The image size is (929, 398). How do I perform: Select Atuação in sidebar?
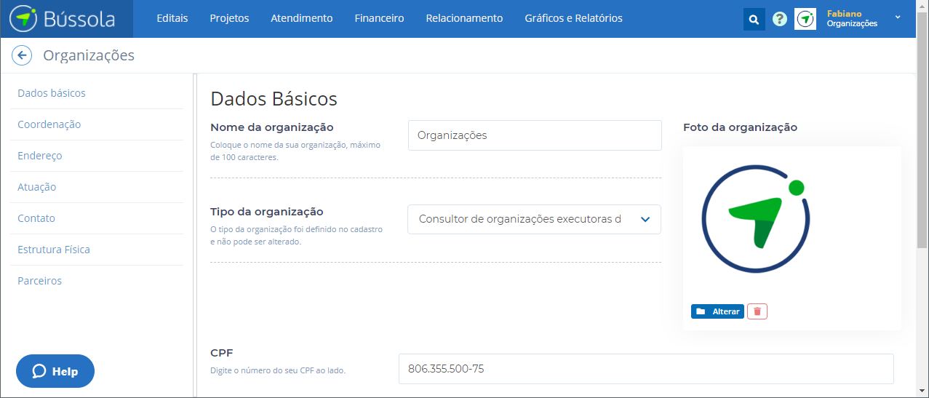[x=37, y=187]
